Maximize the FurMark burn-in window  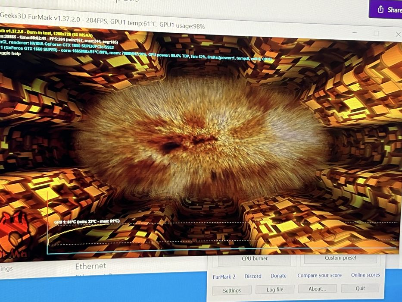point(376,33)
